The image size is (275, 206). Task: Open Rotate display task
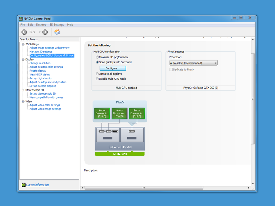[x=38, y=71]
